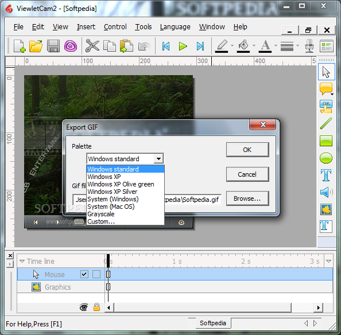
Task: Select the Softpedia document tab
Action: 212,323
